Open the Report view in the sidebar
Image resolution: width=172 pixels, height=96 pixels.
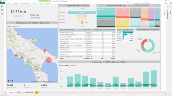click(2, 6)
